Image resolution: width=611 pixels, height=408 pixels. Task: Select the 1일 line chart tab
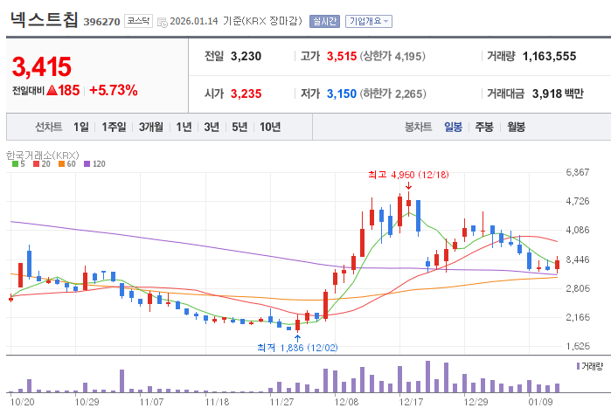click(x=81, y=127)
